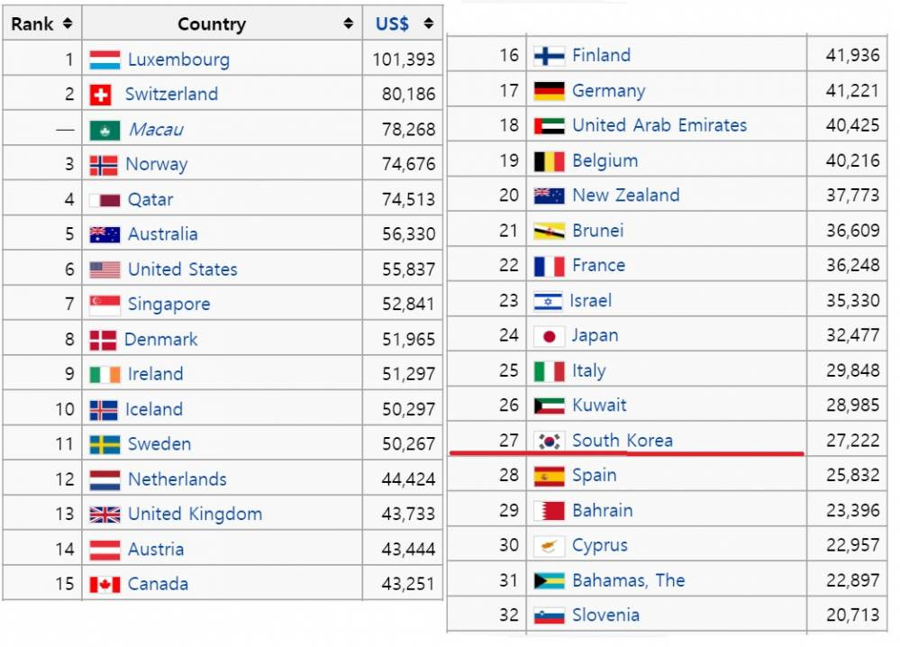Open the United States country link
Screen dimensions: 900x647
coord(182,269)
